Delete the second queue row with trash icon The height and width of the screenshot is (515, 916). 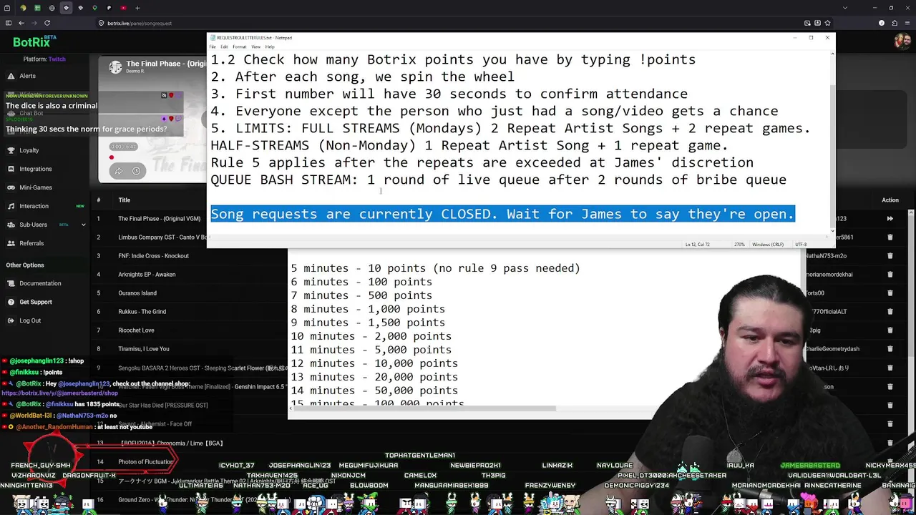coord(890,237)
